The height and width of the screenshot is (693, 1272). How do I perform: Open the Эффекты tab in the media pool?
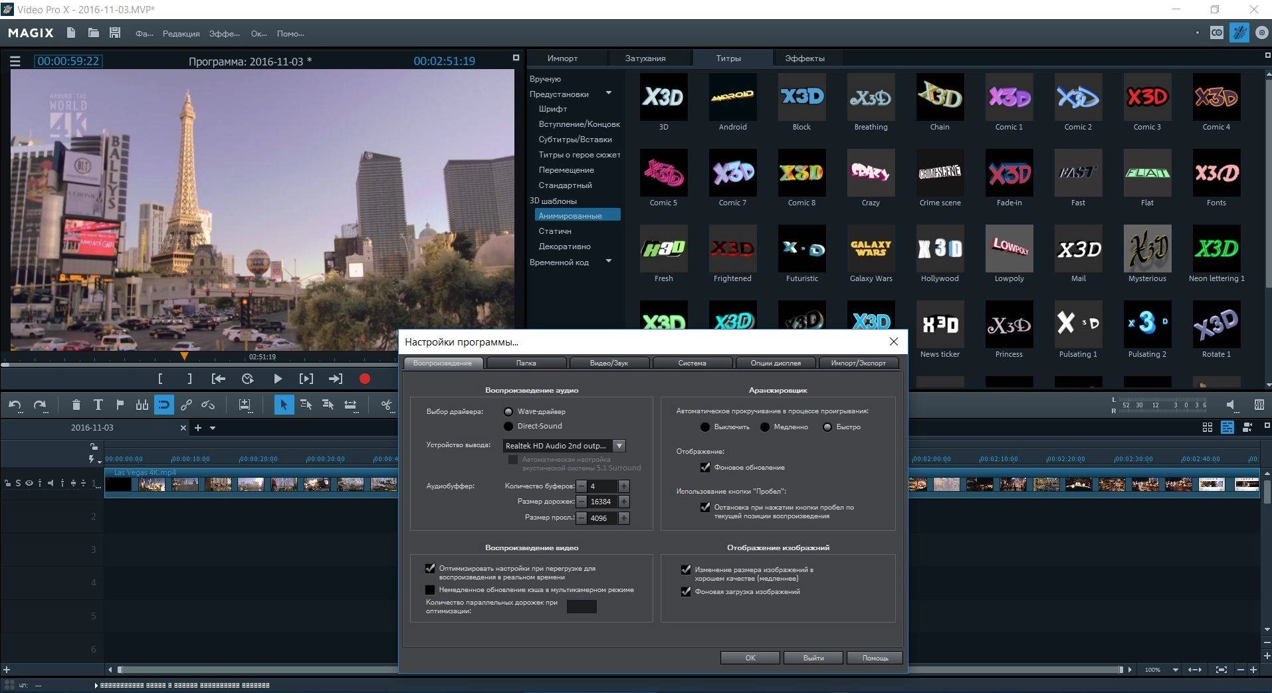coord(804,58)
